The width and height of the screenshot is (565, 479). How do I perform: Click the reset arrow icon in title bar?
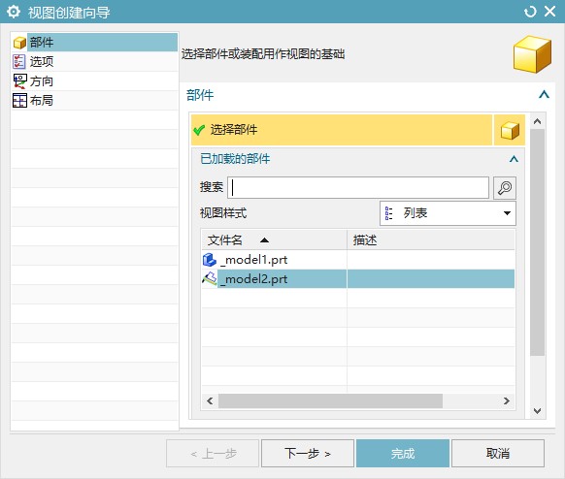[x=530, y=12]
